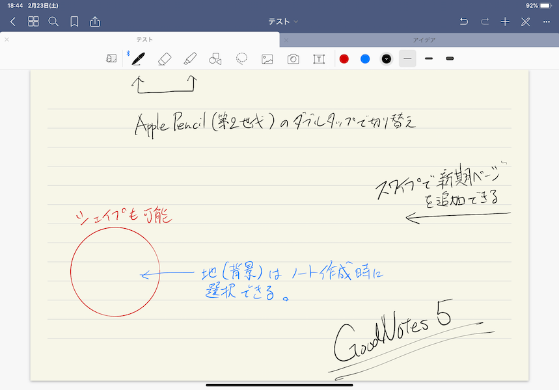Select the Shapes tool

pos(215,58)
